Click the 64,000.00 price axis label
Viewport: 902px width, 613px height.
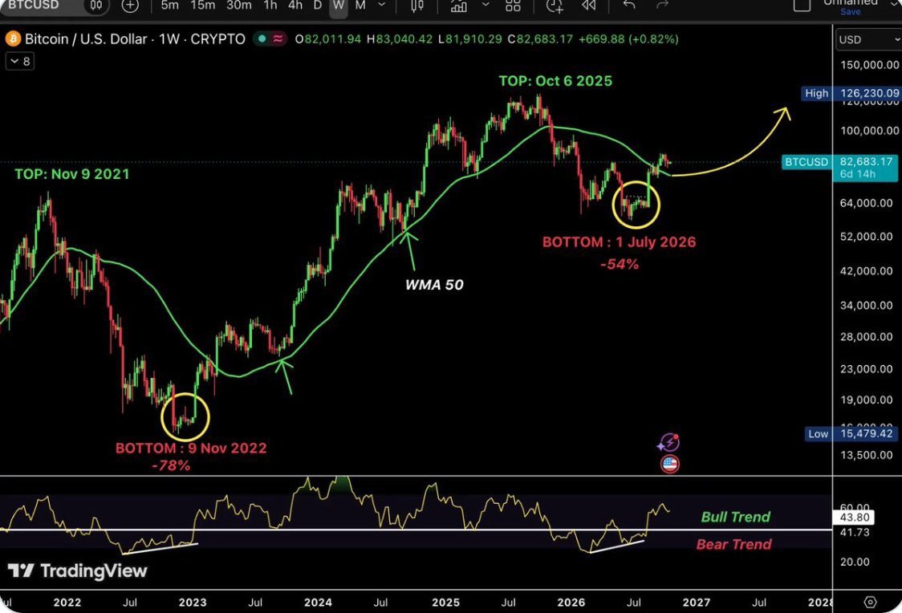pyautogui.click(x=866, y=203)
